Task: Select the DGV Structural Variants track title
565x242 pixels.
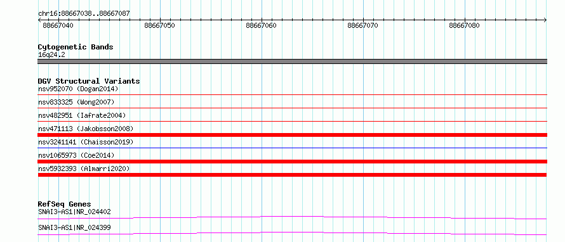Action: pyautogui.click(x=89, y=81)
